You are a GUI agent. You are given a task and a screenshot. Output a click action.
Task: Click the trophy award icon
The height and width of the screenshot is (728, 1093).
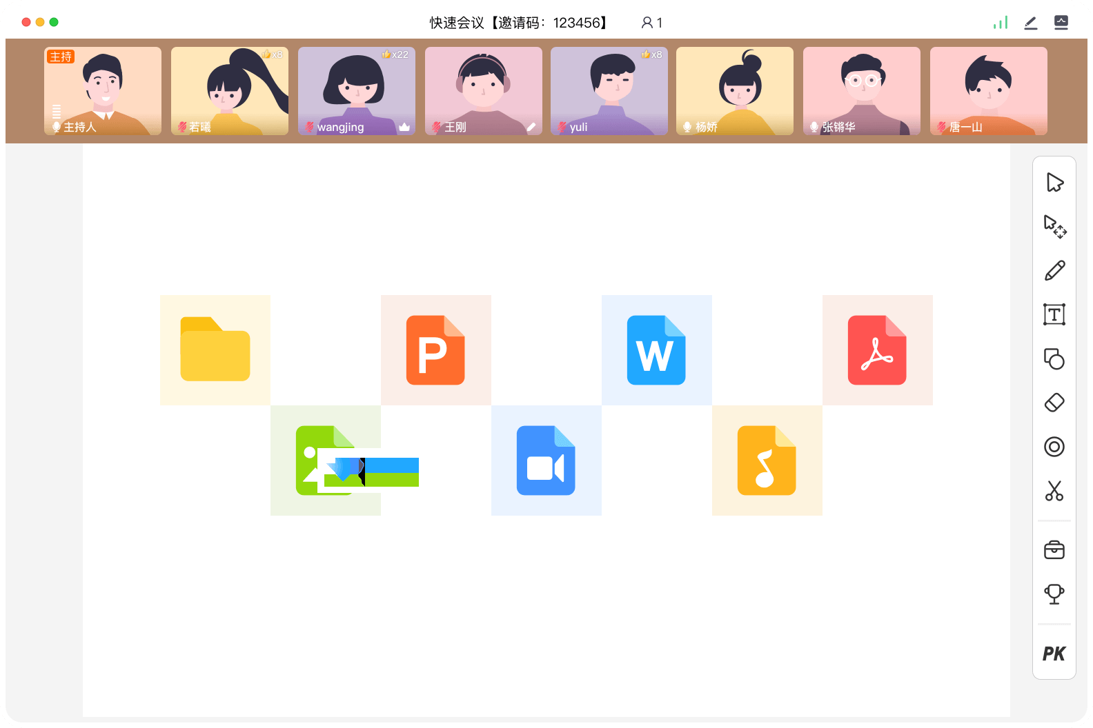pyautogui.click(x=1054, y=594)
